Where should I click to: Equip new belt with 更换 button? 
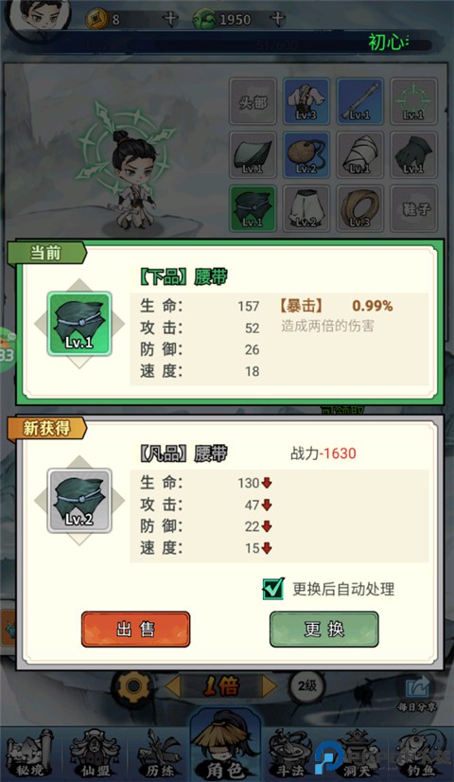point(323,630)
